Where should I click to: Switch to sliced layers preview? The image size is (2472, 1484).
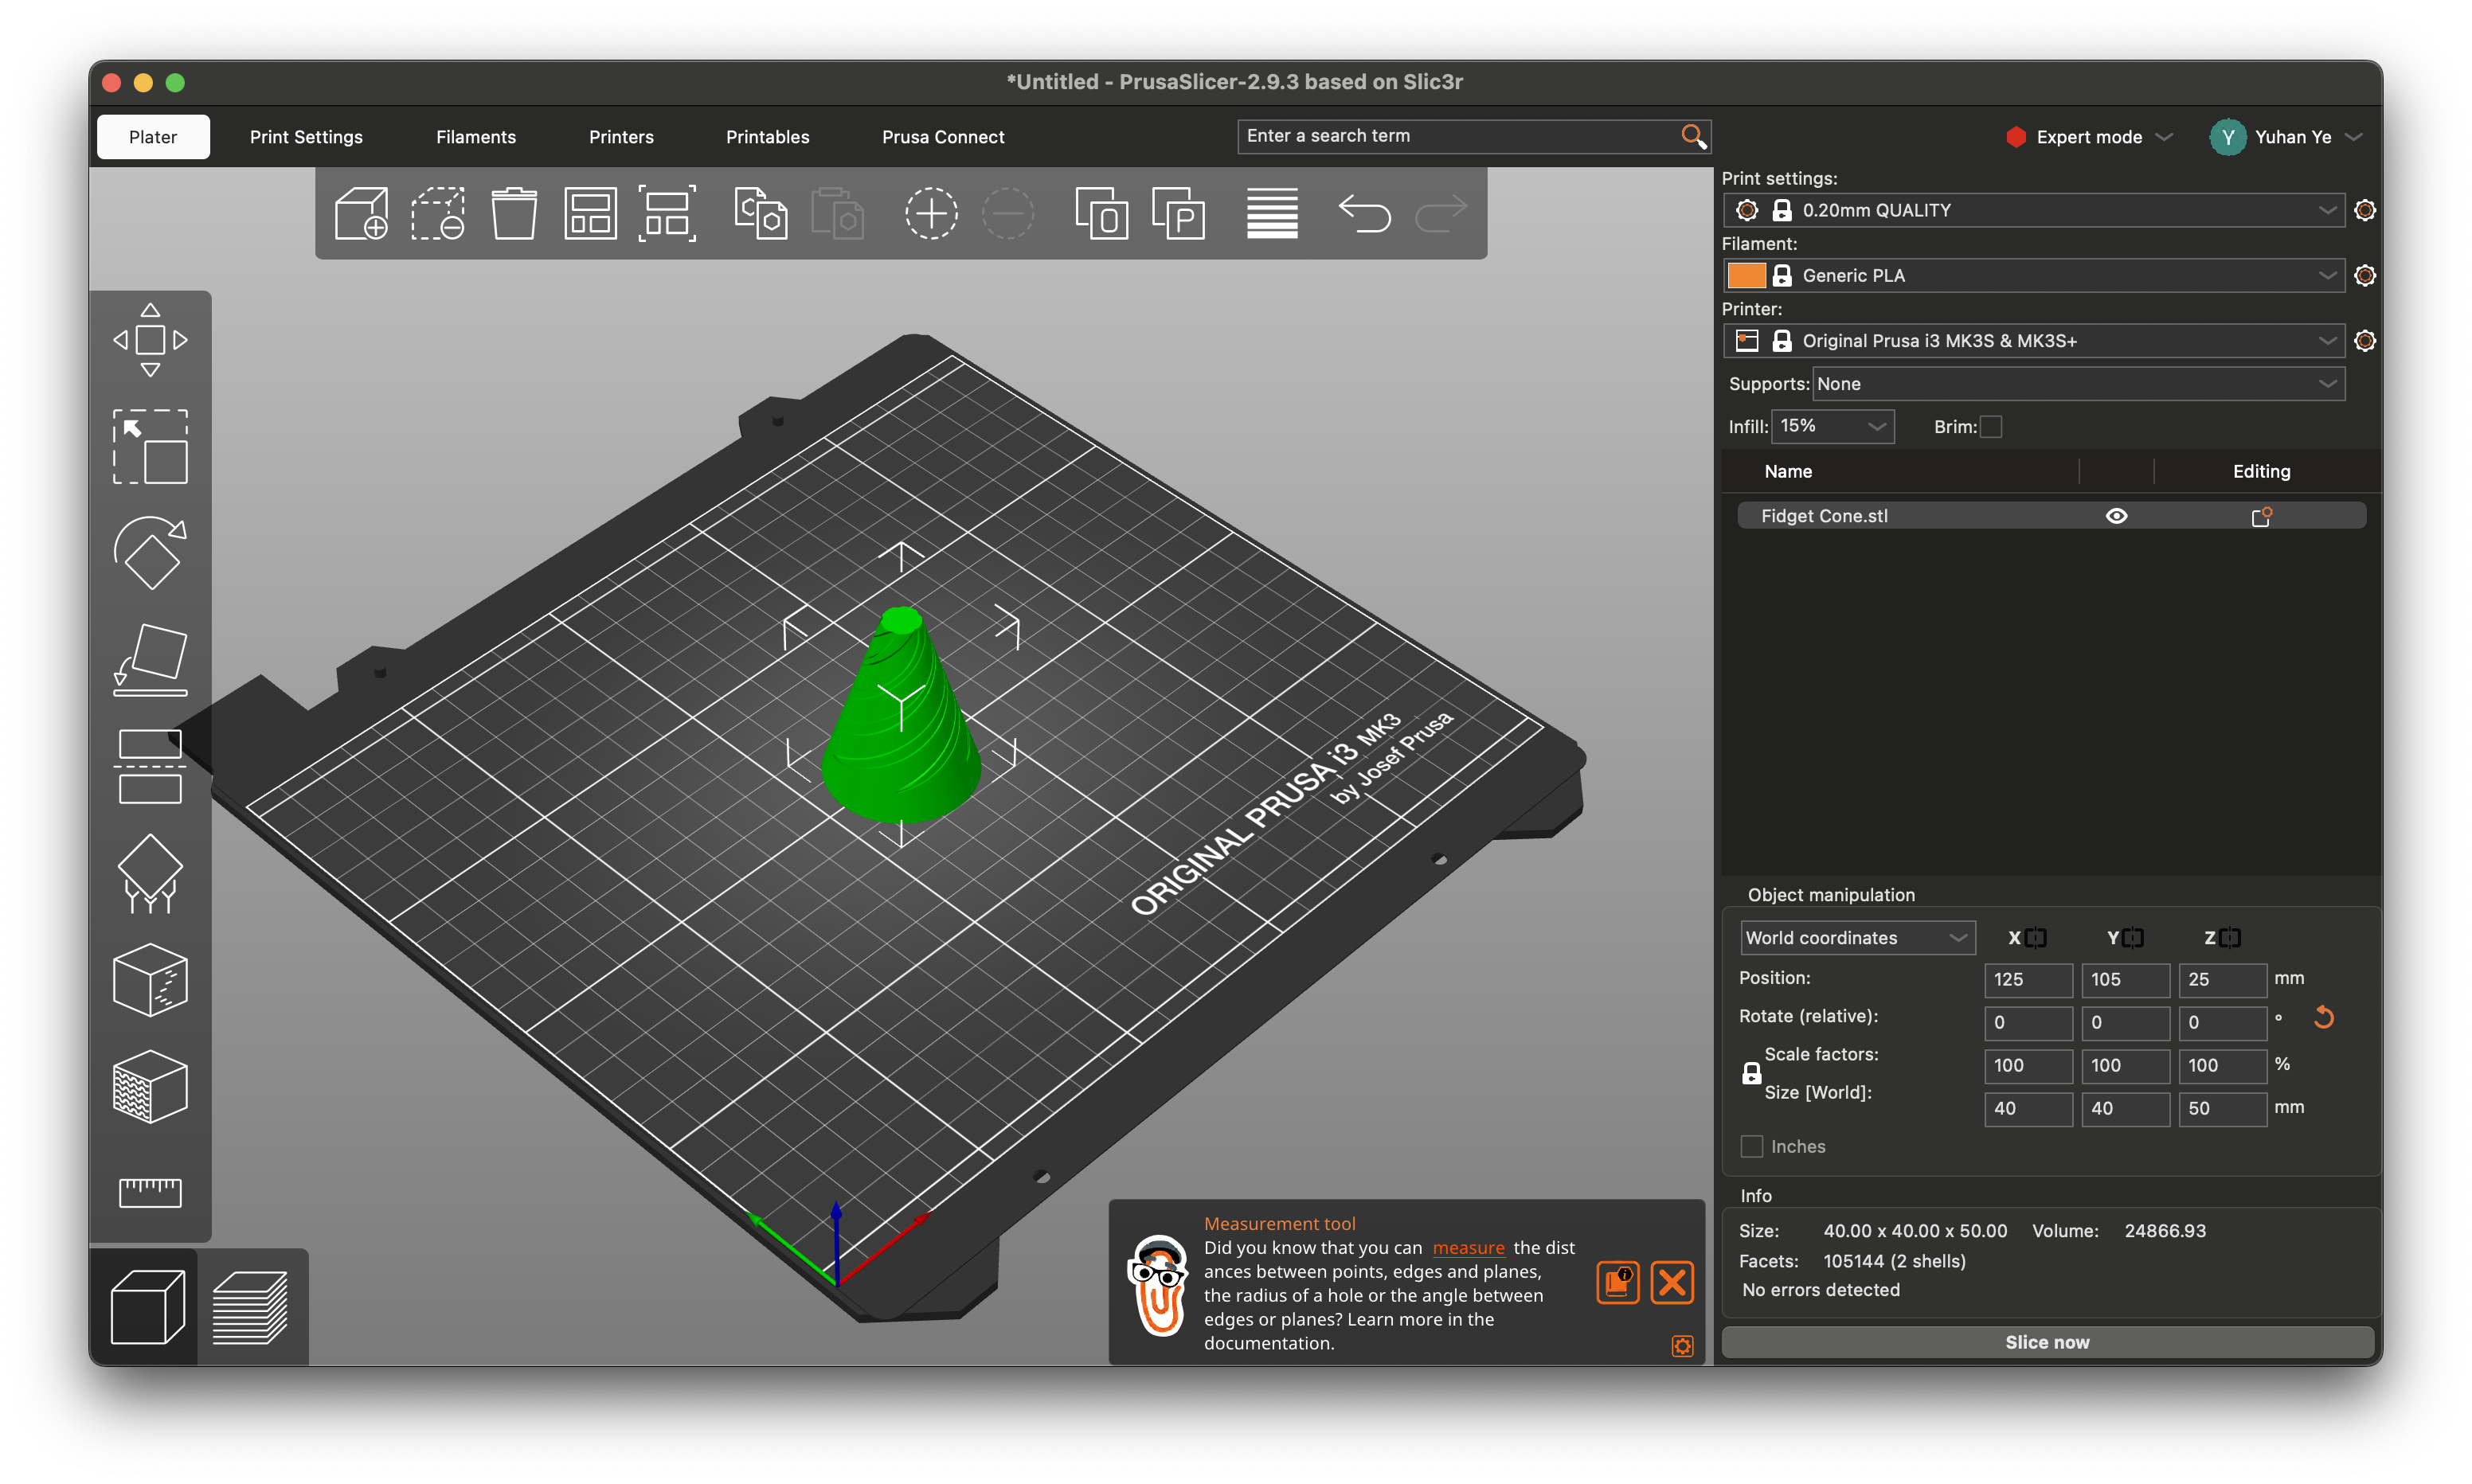pos(250,1307)
